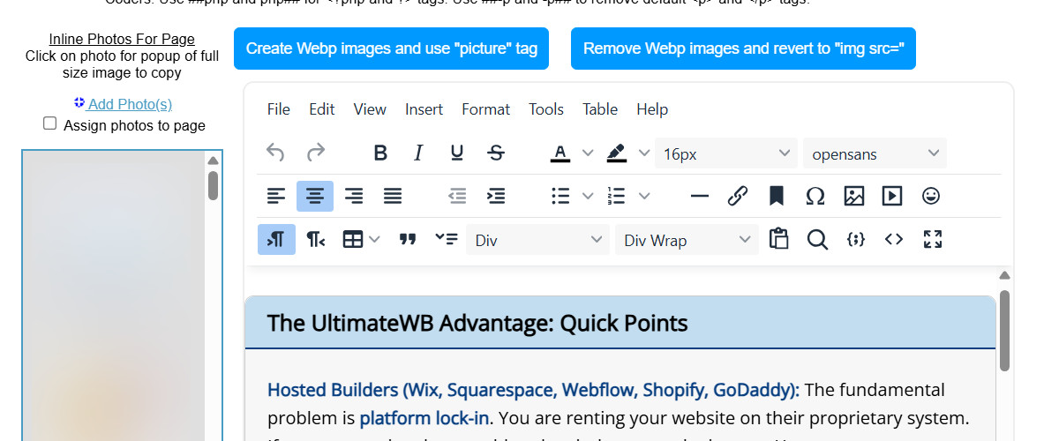Open the emoji picker
1059x441 pixels.
931,197
